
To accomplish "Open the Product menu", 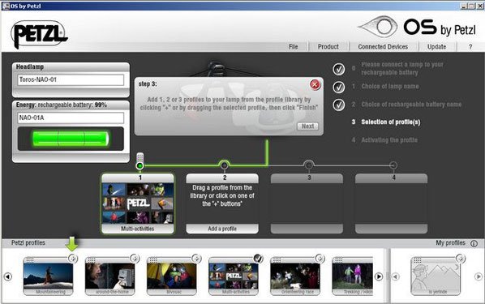I will pos(328,47).
